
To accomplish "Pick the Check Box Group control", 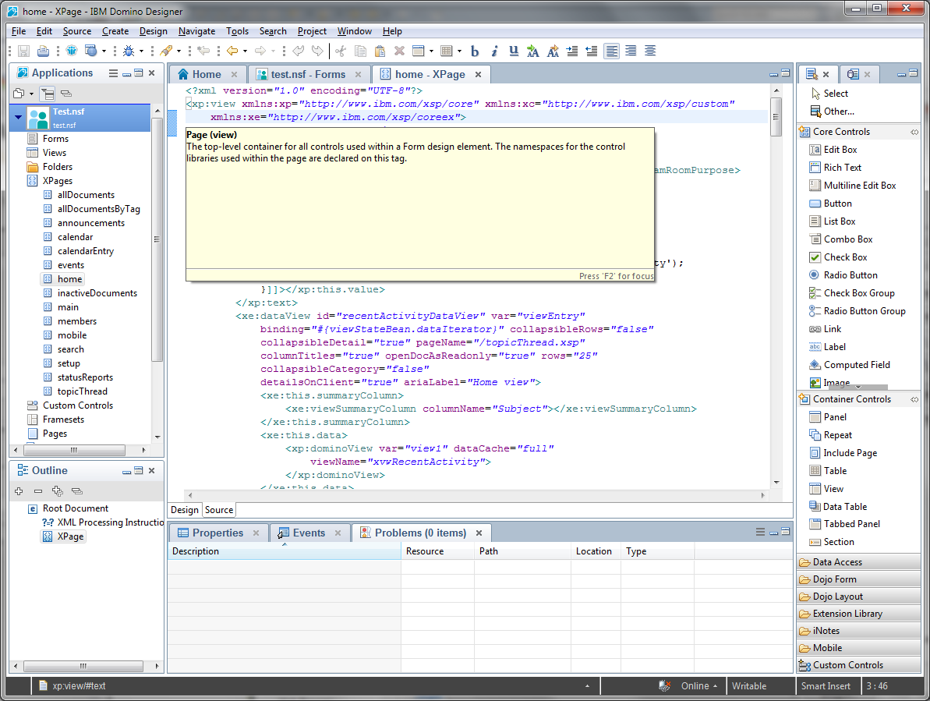I will click(858, 293).
